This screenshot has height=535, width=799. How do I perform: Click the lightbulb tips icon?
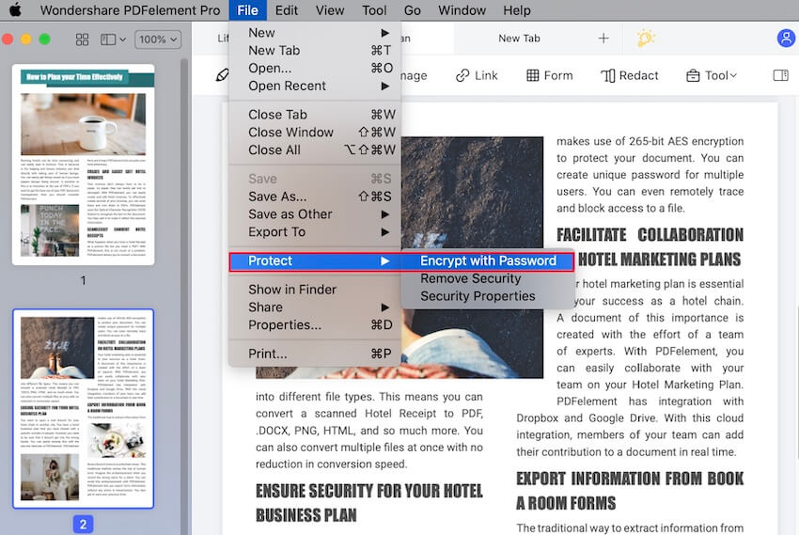coord(645,39)
